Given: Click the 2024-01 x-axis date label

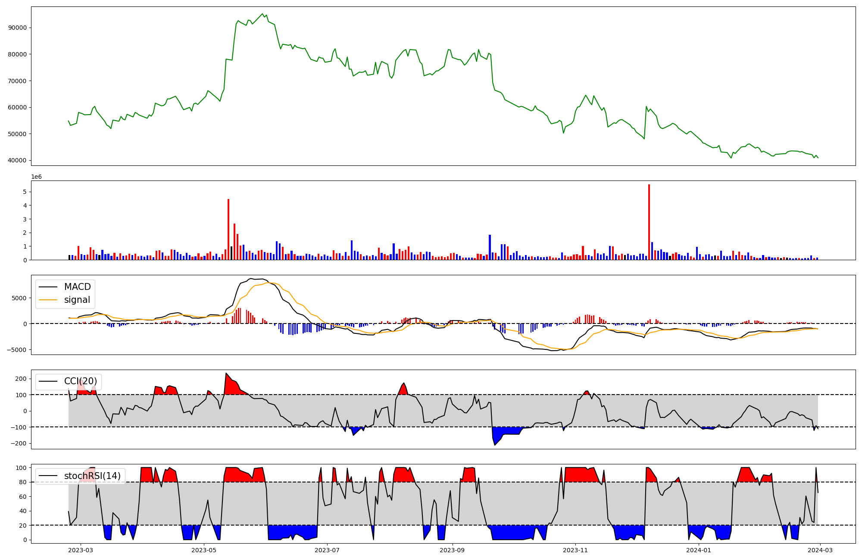Looking at the screenshot, I should 698,550.
